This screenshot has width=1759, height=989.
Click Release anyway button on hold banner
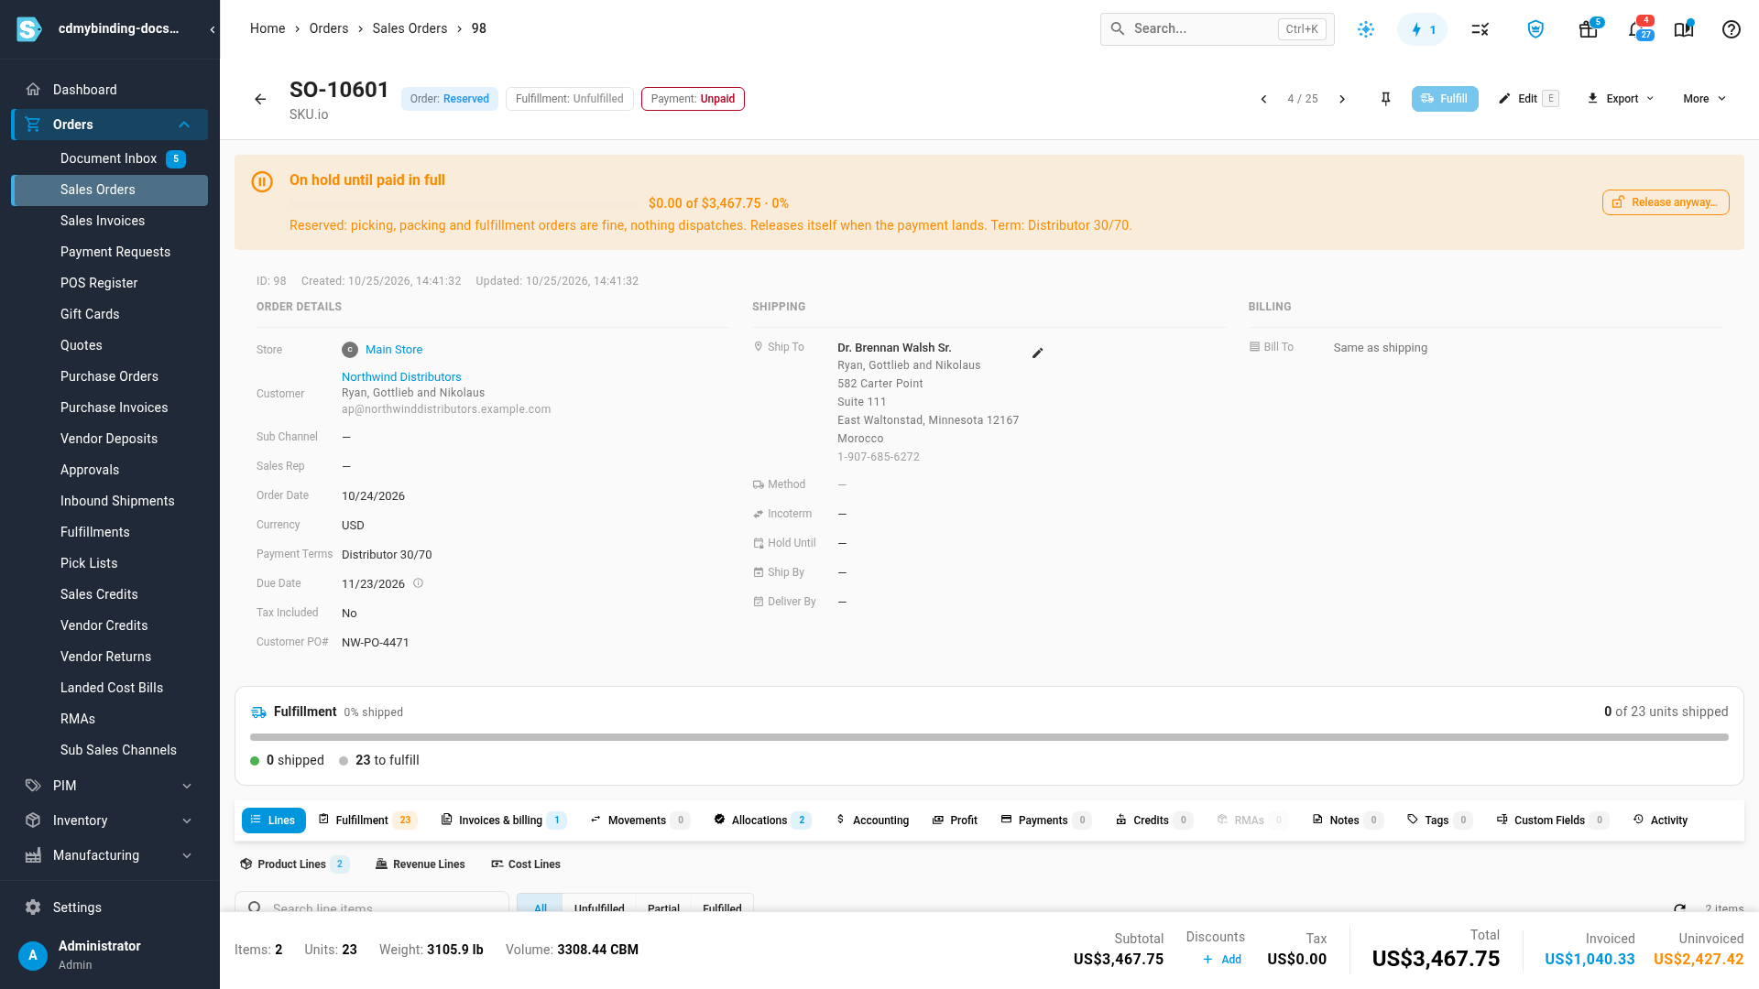click(x=1666, y=202)
